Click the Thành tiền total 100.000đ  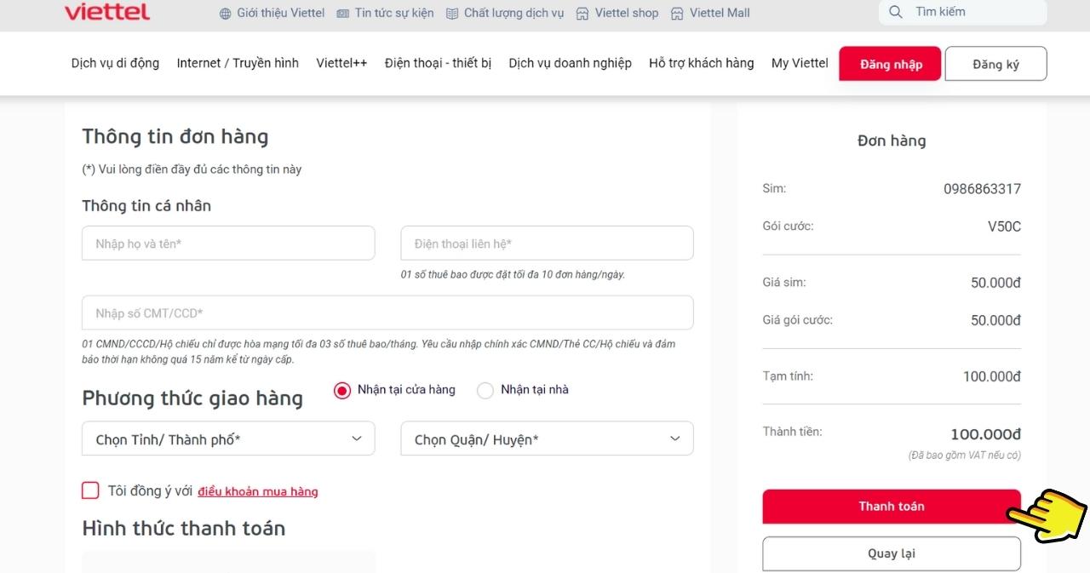(985, 434)
